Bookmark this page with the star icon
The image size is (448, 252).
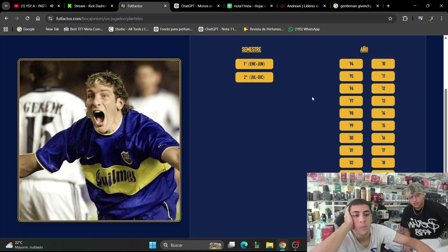click(x=390, y=19)
